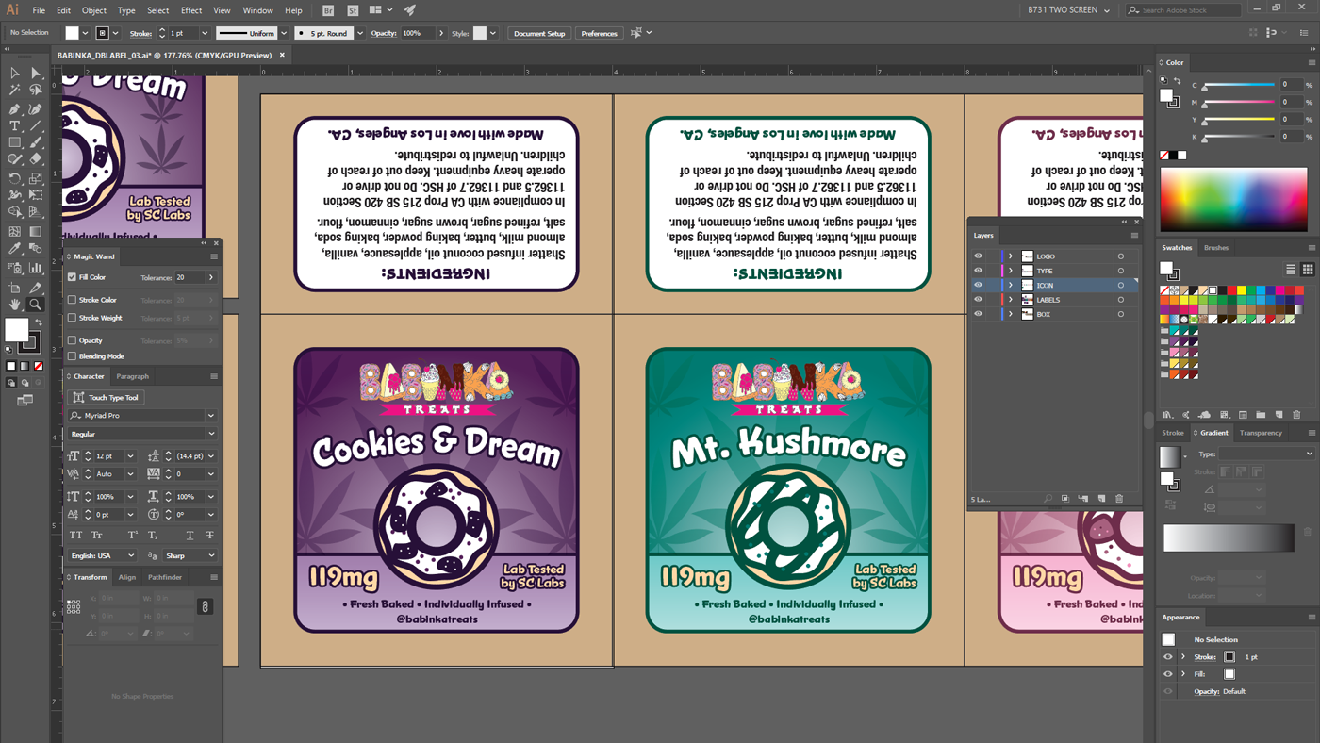Viewport: 1320px width, 743px height.
Task: Hide the TYPE layer
Action: click(978, 271)
